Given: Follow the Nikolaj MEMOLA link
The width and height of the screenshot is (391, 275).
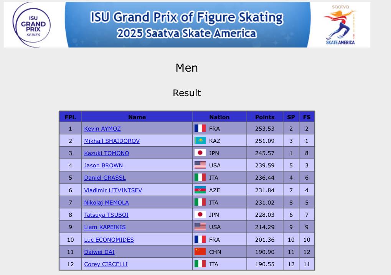Looking at the screenshot, I should pos(106,203).
